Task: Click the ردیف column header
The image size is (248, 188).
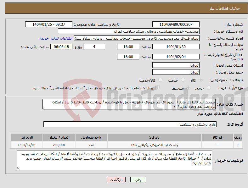Action: [238, 137]
